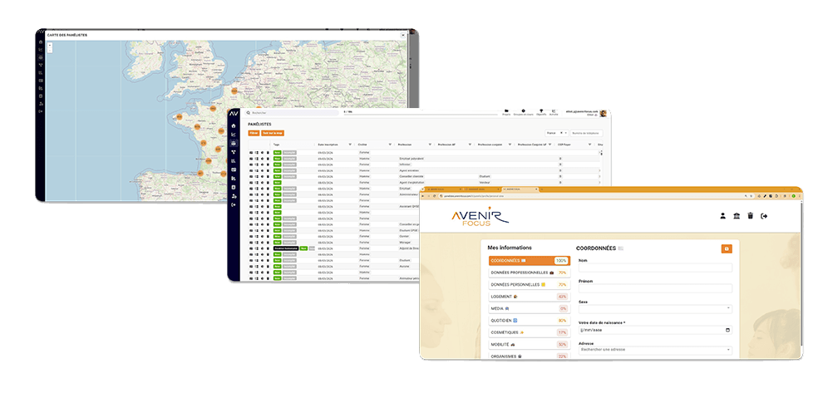Click the profile user icon in Avenir Focus header
Image resolution: width=838 pixels, height=393 pixels.
tap(723, 216)
